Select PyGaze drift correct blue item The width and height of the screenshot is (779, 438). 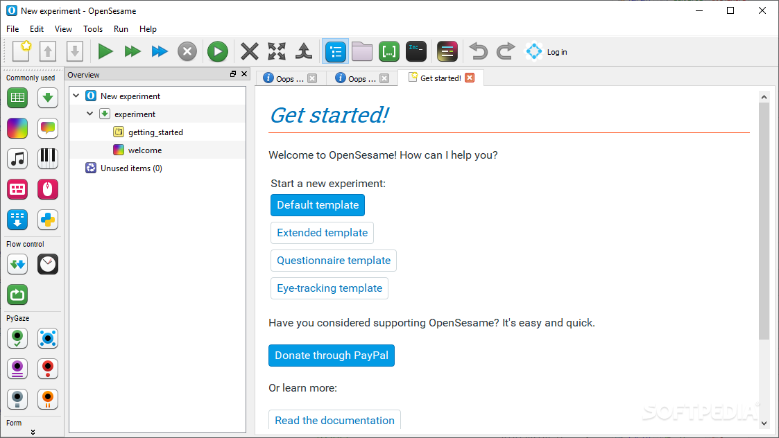pyautogui.click(x=48, y=338)
